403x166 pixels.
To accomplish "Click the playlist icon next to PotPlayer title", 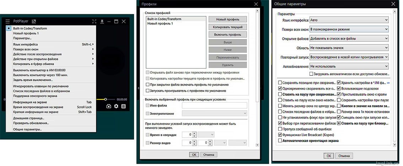I will coord(34,21).
